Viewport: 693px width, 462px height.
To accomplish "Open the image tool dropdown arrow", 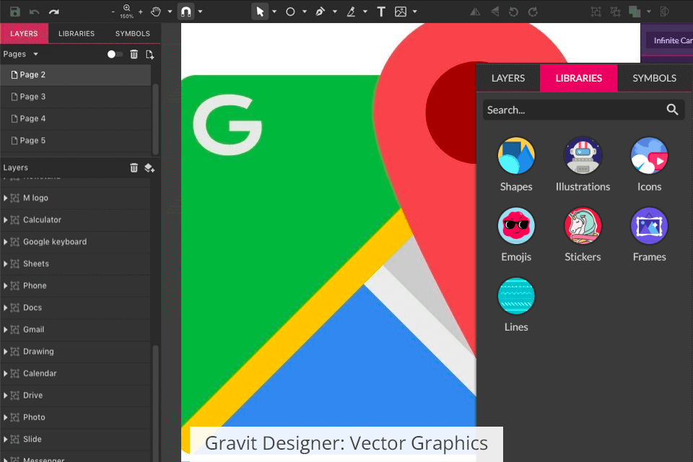I will (x=414, y=12).
